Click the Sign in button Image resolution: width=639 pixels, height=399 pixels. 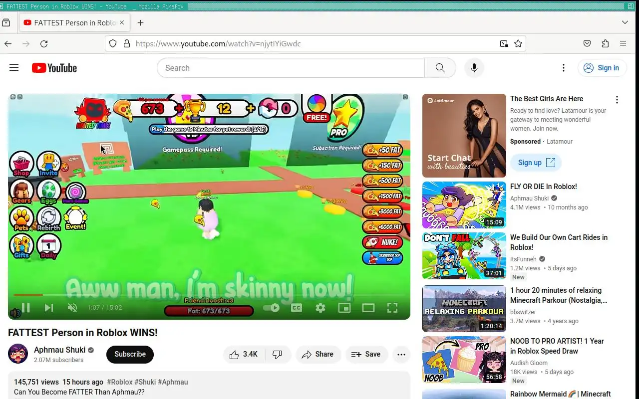(602, 68)
